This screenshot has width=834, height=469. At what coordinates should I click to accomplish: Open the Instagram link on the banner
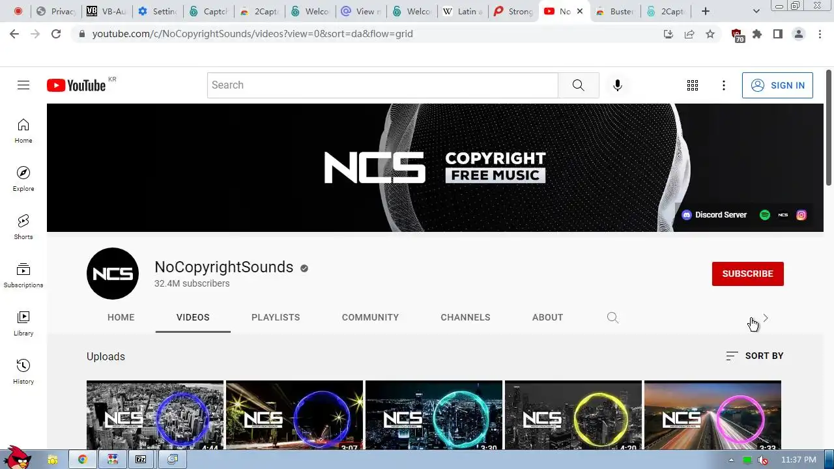pyautogui.click(x=801, y=215)
